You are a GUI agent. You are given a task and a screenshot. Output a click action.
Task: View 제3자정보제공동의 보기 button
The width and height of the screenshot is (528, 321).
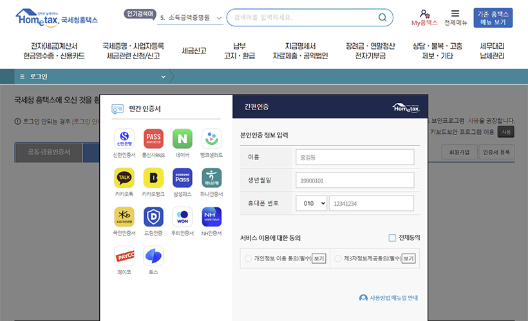[408, 259]
